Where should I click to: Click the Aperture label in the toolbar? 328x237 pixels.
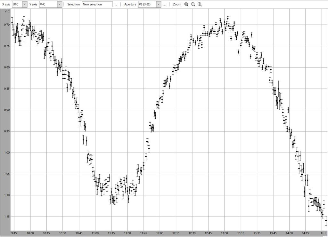click(x=130, y=4)
